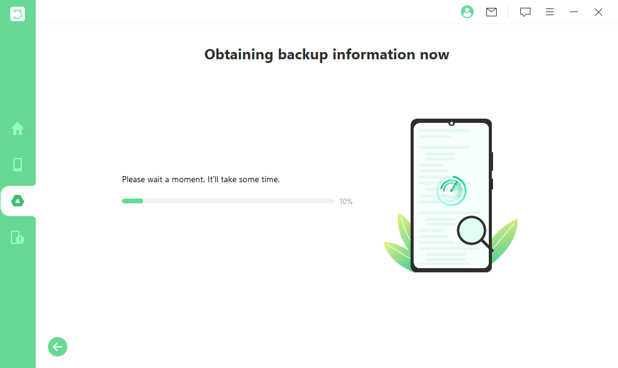
Task: Close the application window
Action: [x=599, y=12]
